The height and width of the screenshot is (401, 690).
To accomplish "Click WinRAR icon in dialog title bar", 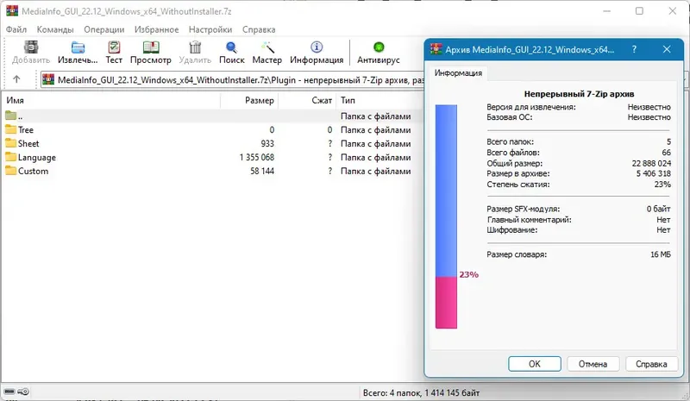I will click(x=436, y=49).
